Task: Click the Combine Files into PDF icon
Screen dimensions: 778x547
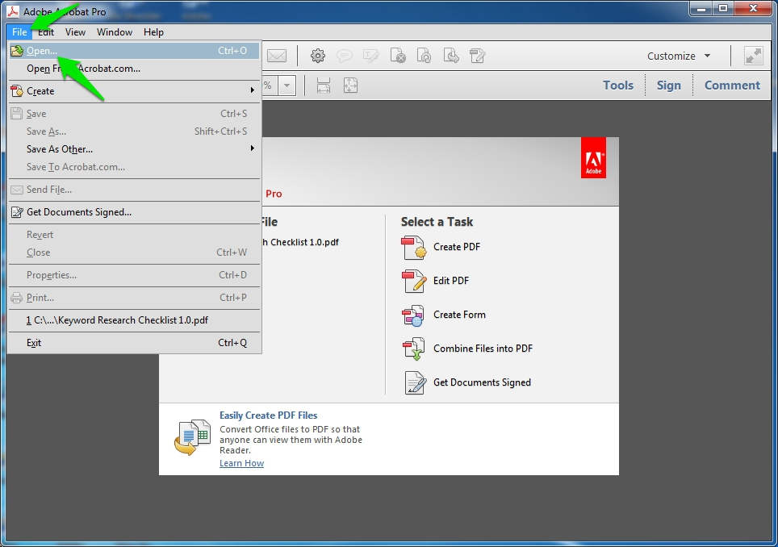Action: coord(412,349)
